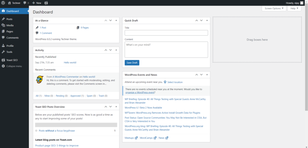Open organize a WordPress event link

pyautogui.click(x=140, y=92)
